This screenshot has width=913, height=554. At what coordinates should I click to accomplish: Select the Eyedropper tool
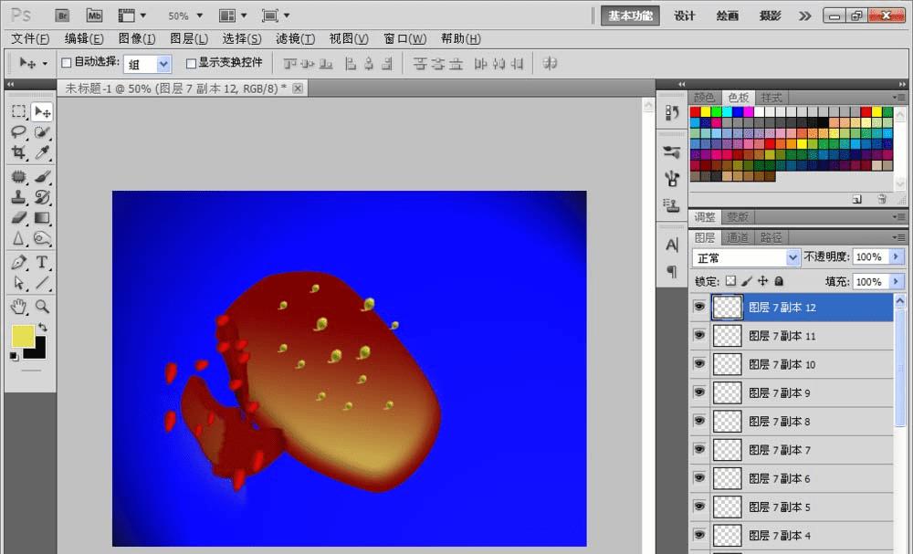click(x=42, y=153)
